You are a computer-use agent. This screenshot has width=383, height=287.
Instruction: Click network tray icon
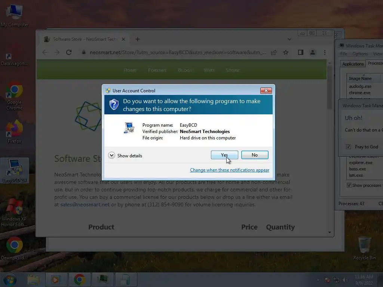336,280
